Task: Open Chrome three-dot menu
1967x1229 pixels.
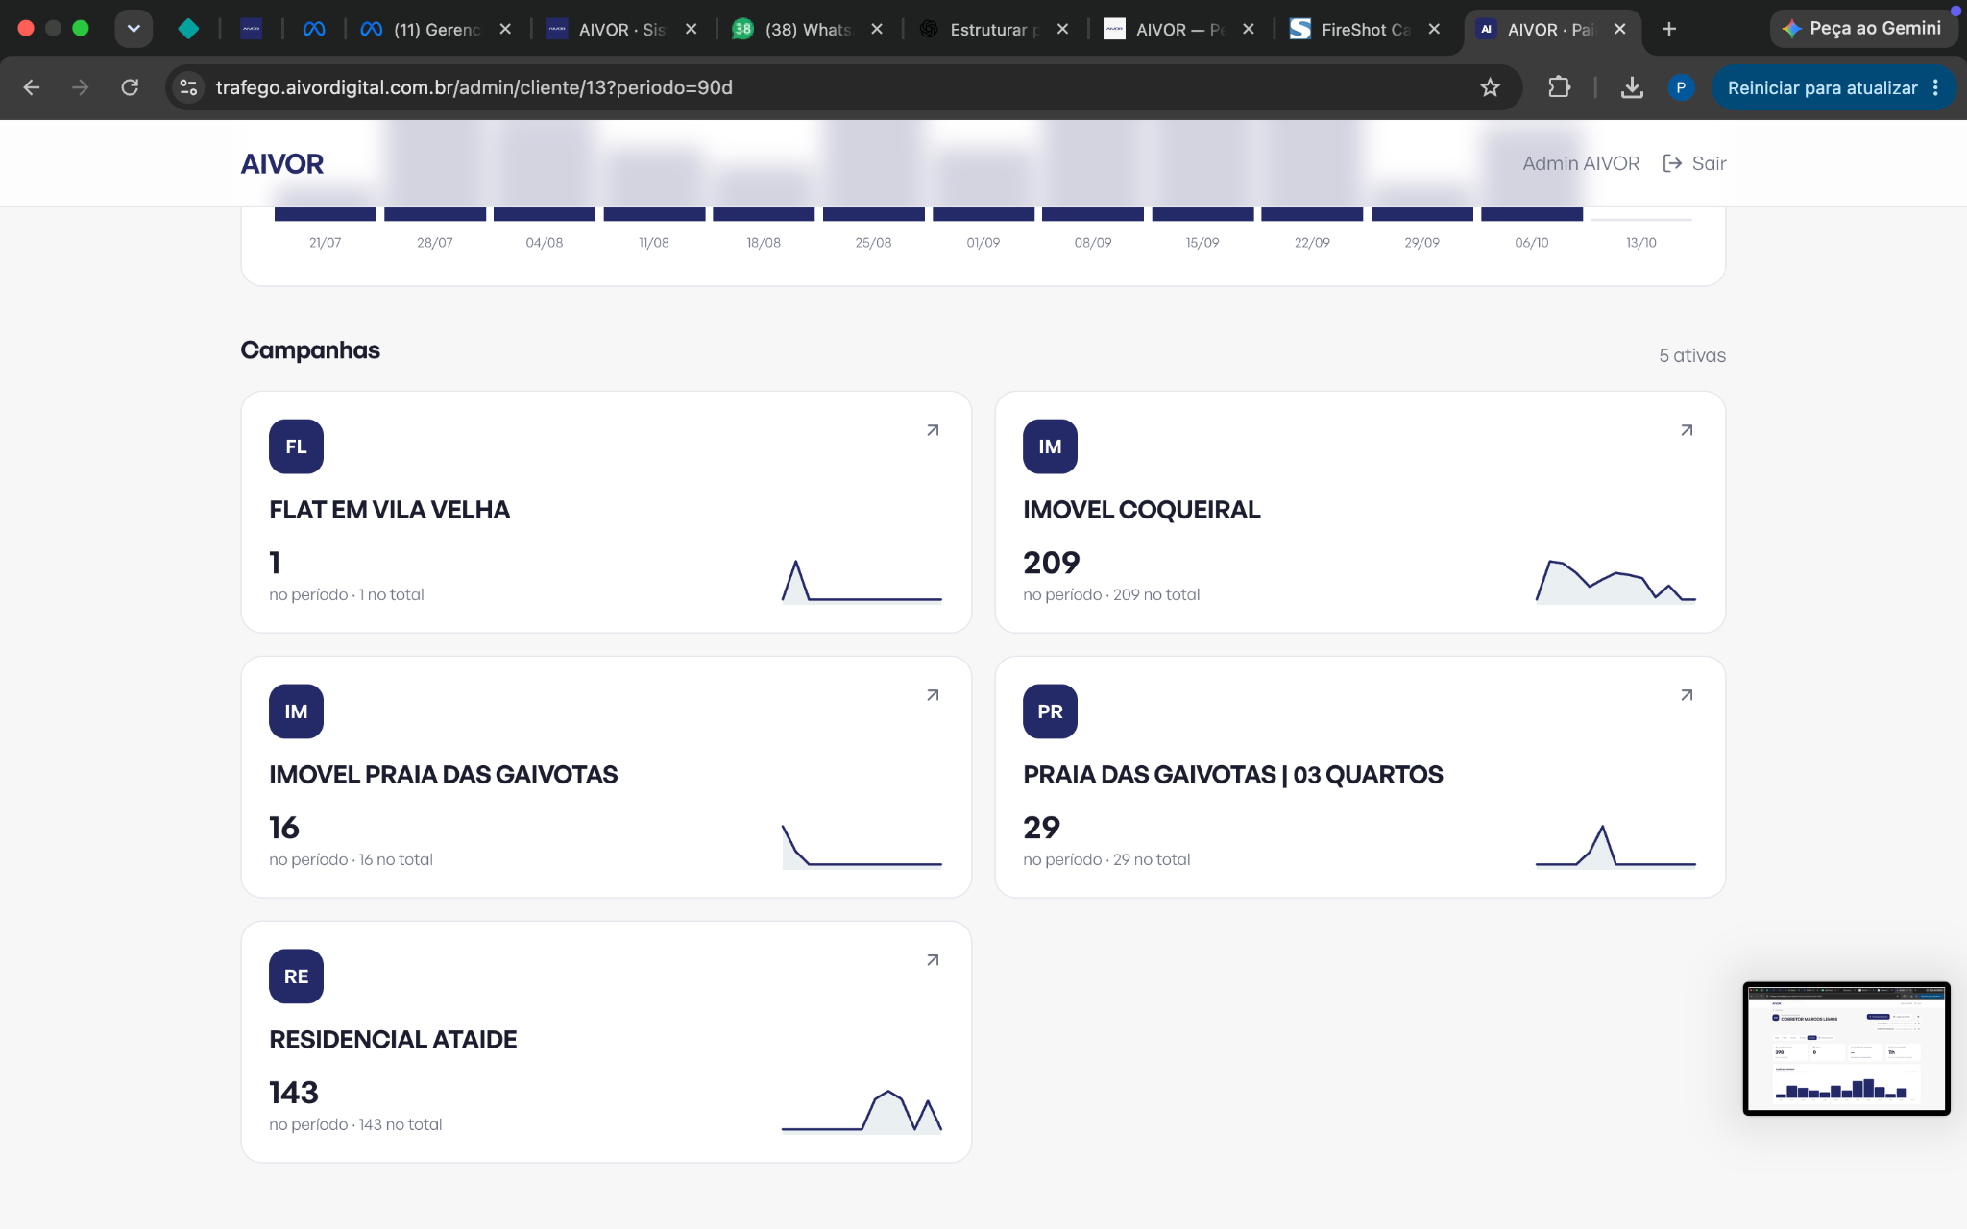Action: coord(1936,87)
